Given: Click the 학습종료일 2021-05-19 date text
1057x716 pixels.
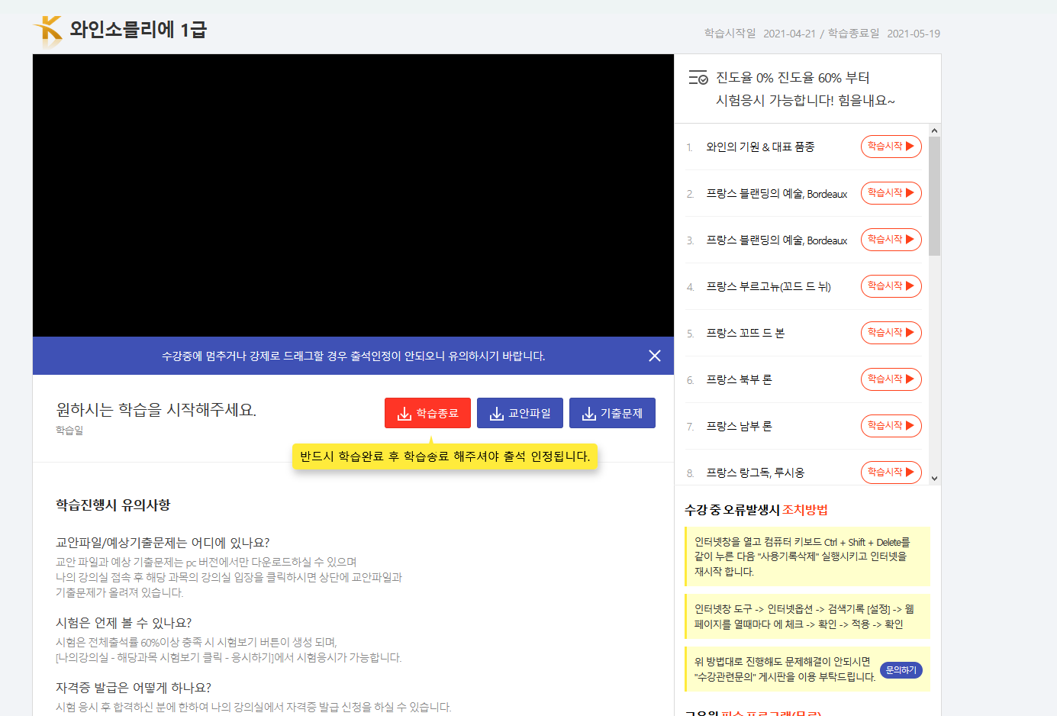Looking at the screenshot, I should [x=884, y=34].
